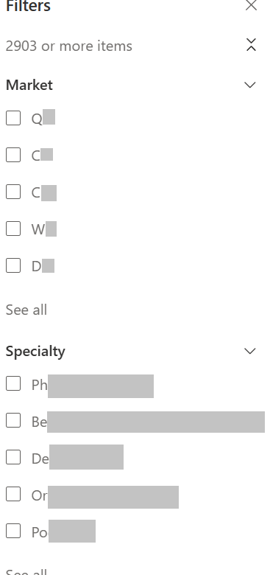The height and width of the screenshot is (575, 270).
Task: Tick the Specialty checkbox starting with Ph
Action: pyautogui.click(x=13, y=383)
